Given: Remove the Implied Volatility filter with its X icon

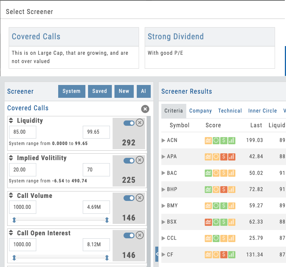Looking at the screenshot, I should (140, 160).
